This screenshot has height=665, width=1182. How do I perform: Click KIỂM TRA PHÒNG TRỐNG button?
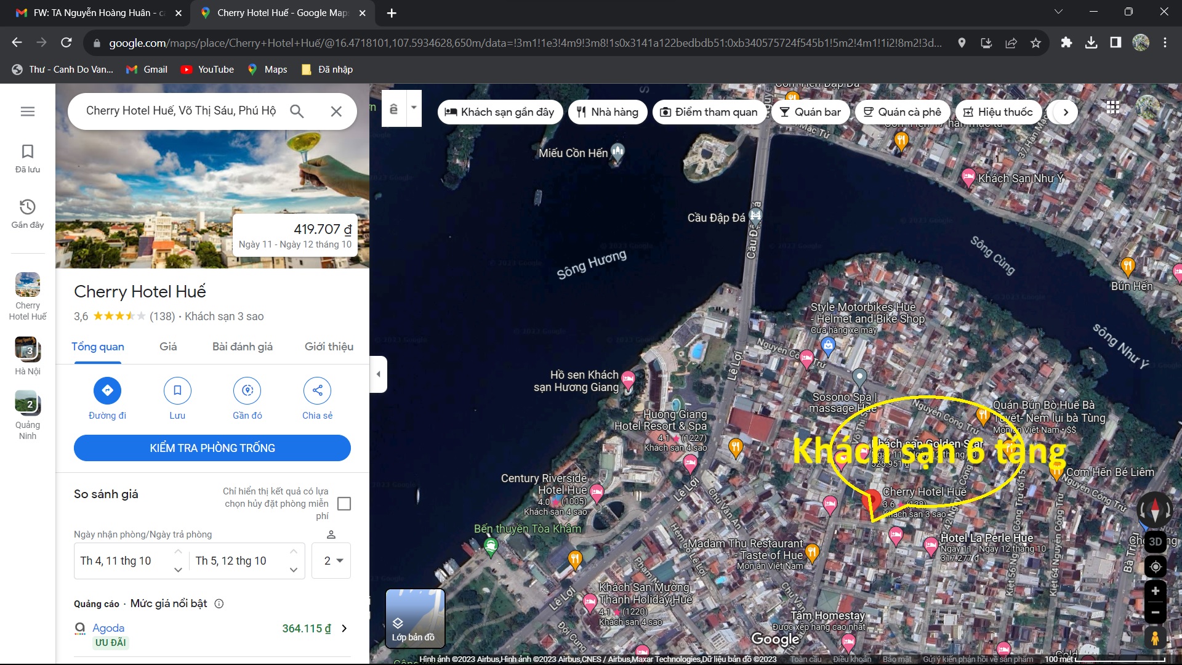pyautogui.click(x=212, y=448)
